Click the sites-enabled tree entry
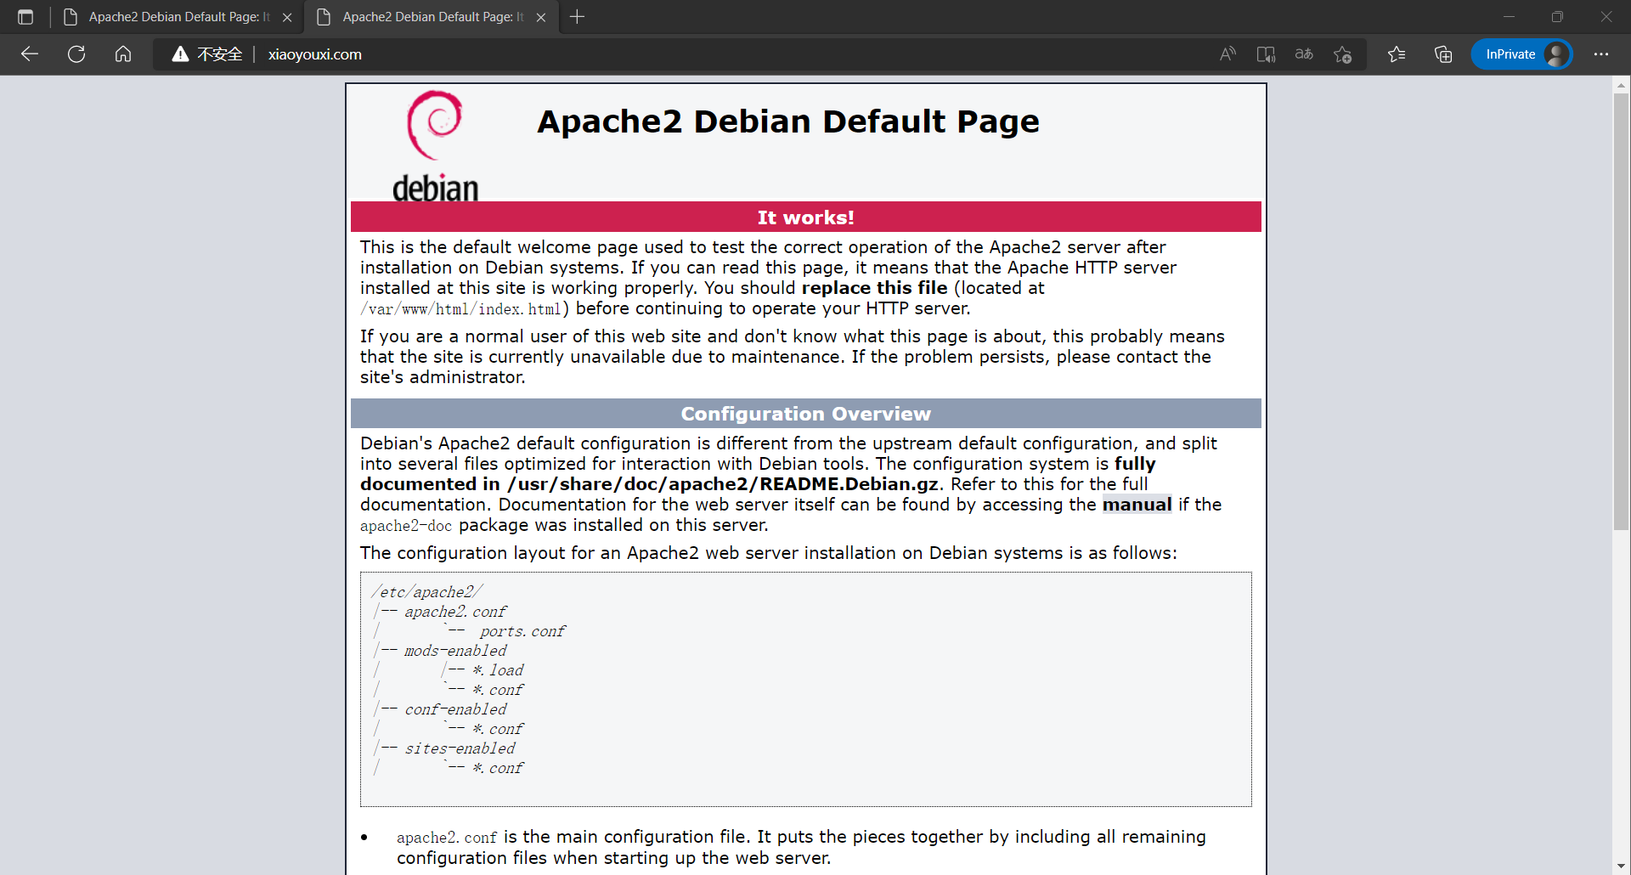 (x=460, y=748)
